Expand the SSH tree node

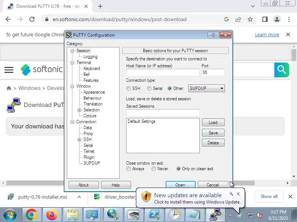79,140
